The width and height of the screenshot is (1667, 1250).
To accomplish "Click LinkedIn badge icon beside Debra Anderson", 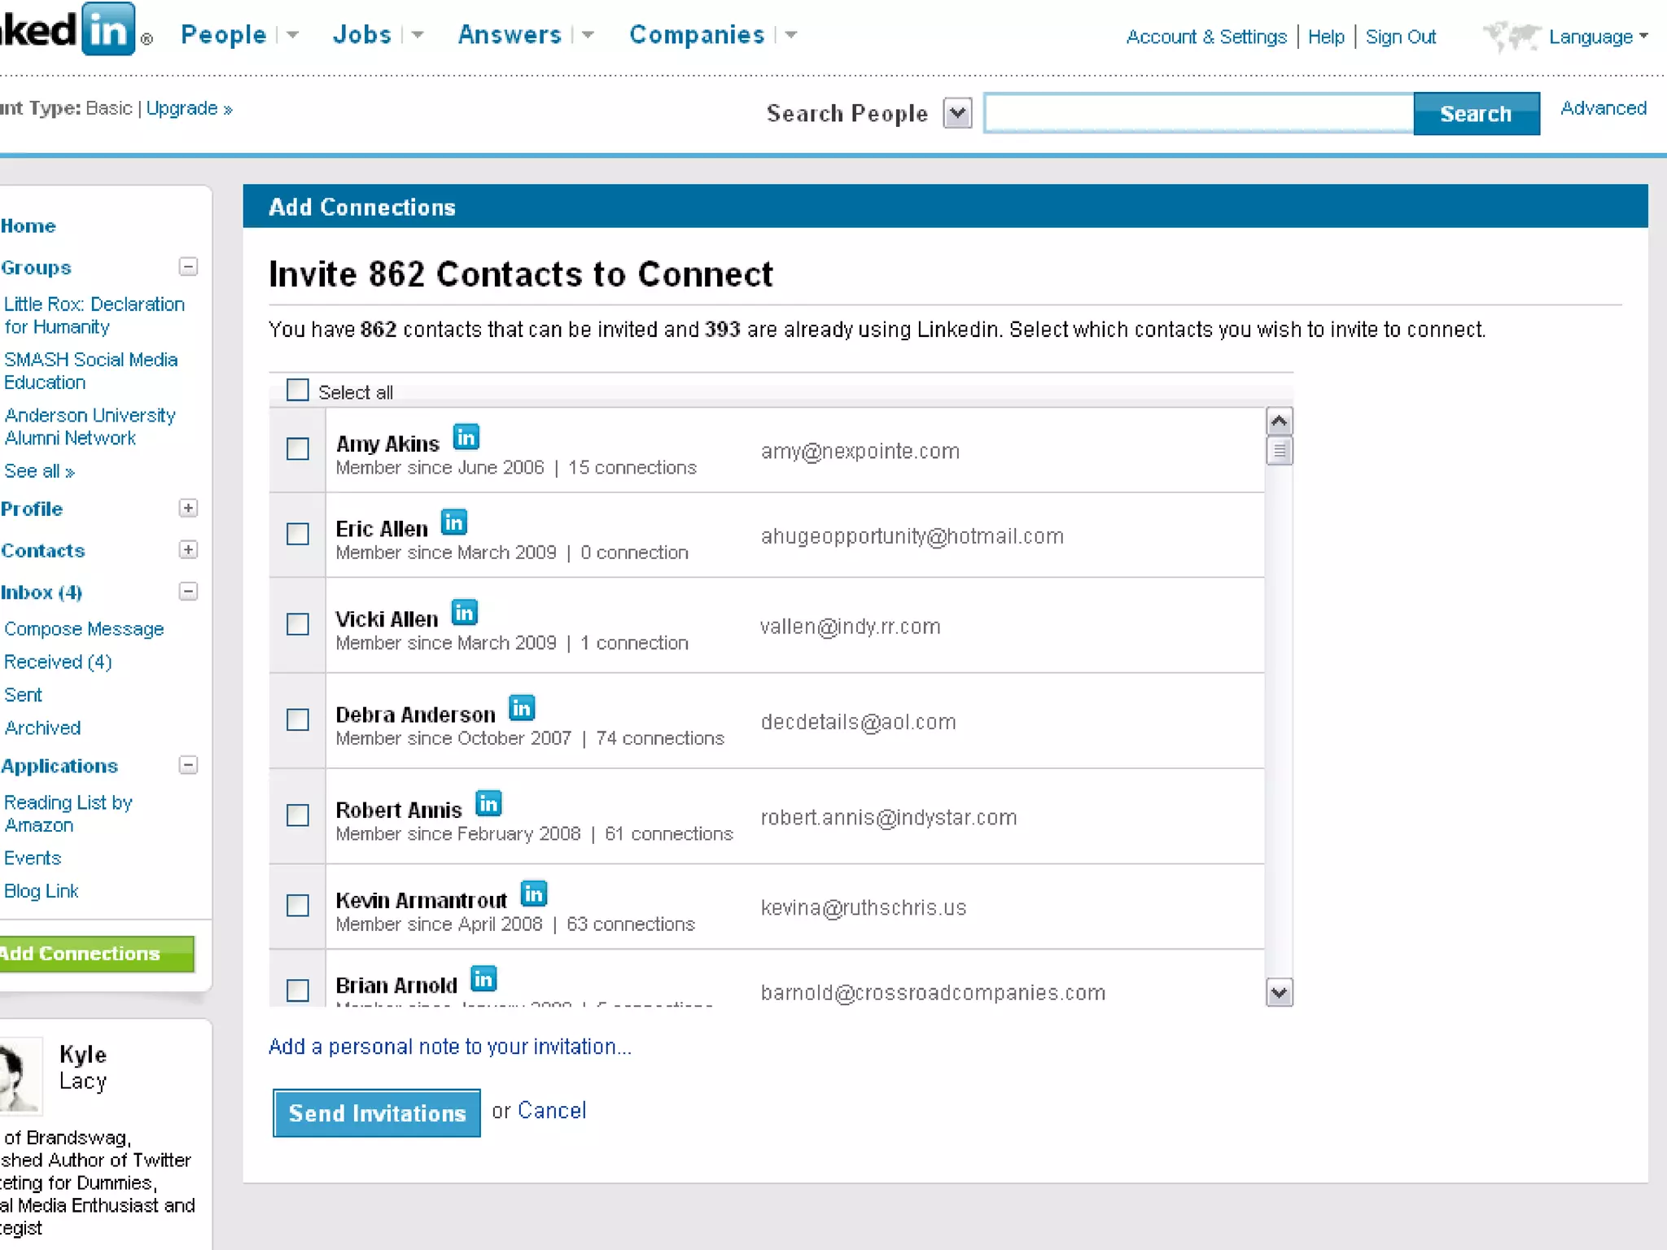I will (x=521, y=708).
